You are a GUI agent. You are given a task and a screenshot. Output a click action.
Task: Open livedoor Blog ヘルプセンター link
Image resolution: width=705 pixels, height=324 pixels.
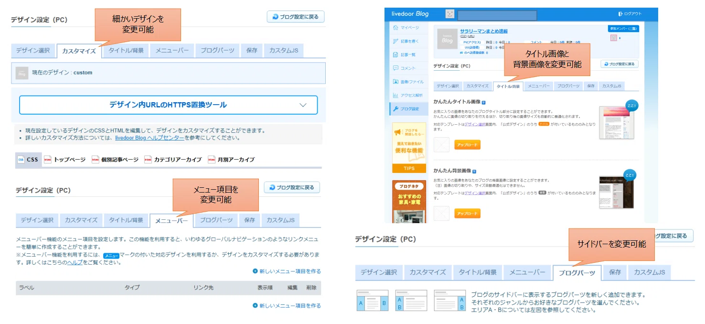point(150,138)
